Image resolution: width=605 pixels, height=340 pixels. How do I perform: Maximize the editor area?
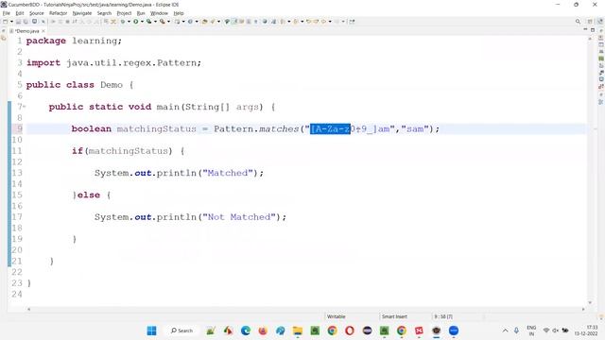[593, 29]
